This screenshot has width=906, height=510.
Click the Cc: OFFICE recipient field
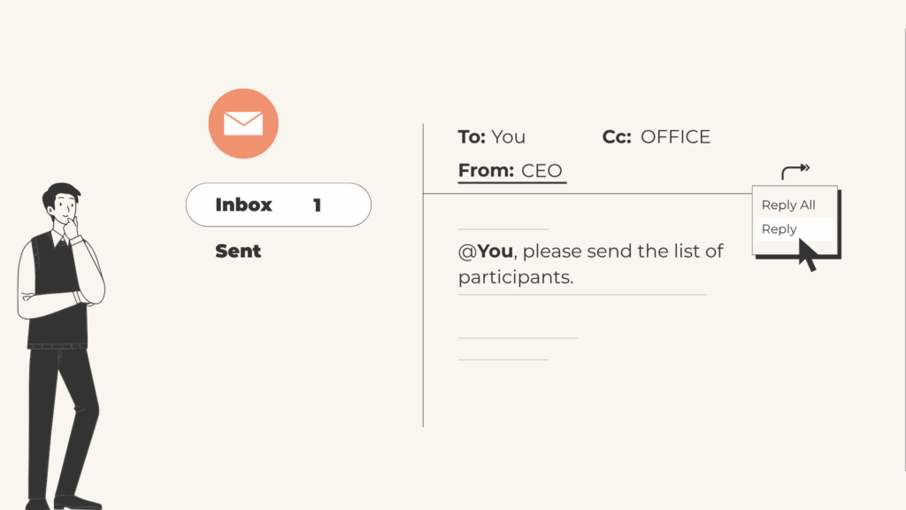[x=656, y=137]
